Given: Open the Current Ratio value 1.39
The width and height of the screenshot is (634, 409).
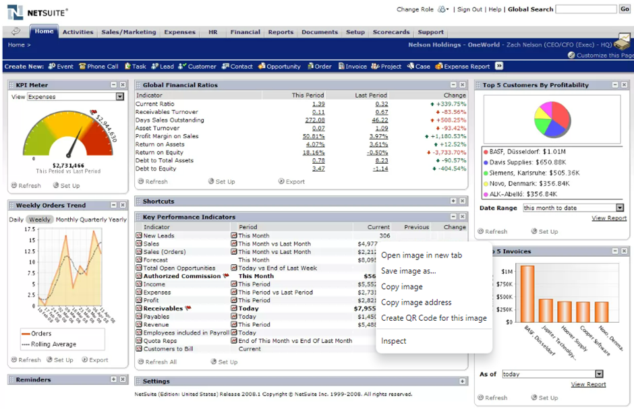Looking at the screenshot, I should 318,104.
